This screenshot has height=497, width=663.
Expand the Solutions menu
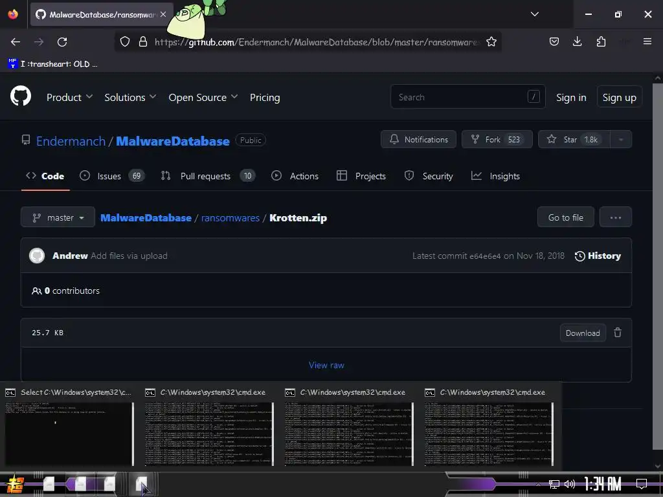[130, 98]
